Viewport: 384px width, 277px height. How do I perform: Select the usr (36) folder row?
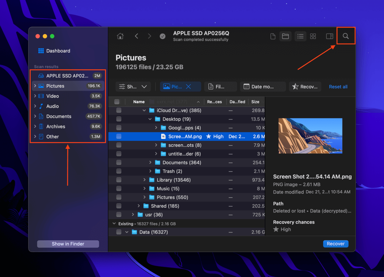187,215
